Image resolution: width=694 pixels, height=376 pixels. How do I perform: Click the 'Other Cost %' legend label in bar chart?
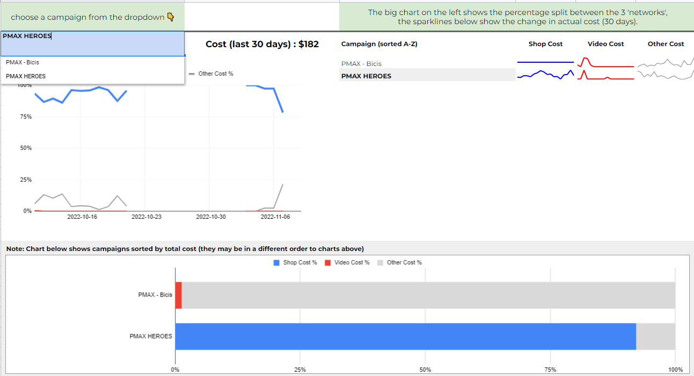[404, 263]
